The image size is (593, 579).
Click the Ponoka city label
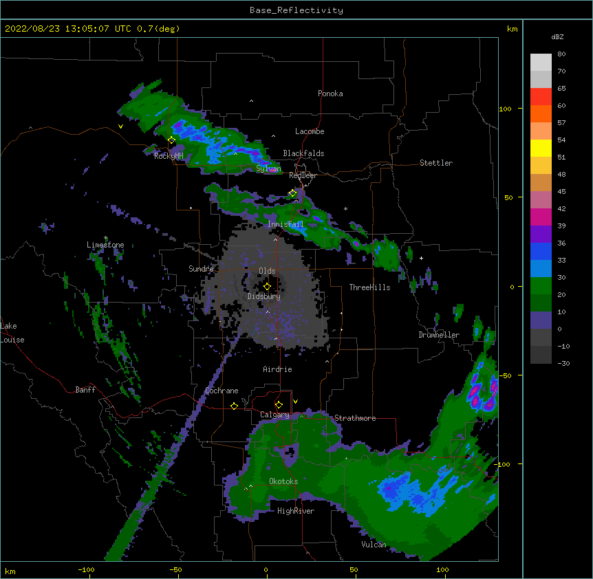[330, 94]
